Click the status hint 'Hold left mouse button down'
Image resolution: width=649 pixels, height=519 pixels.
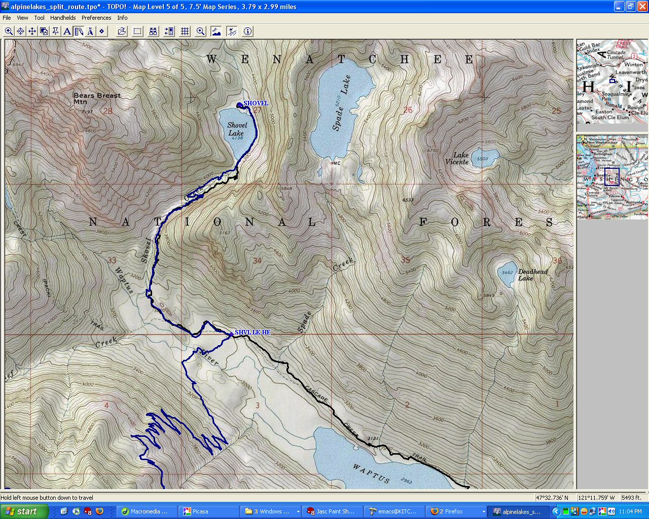47,498
